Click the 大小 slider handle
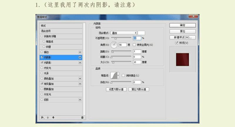This screenshot has width=235, height=127. (113, 62)
